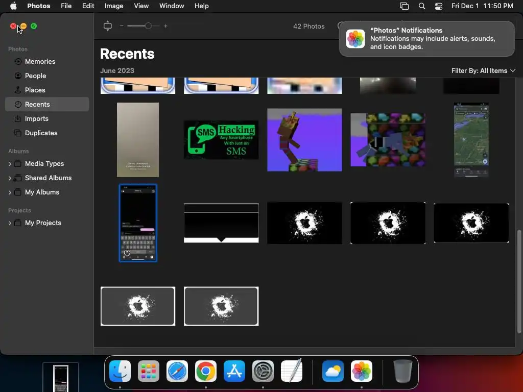Open Imports section
Screen dimensions: 523x392
pyautogui.click(x=46, y=118)
